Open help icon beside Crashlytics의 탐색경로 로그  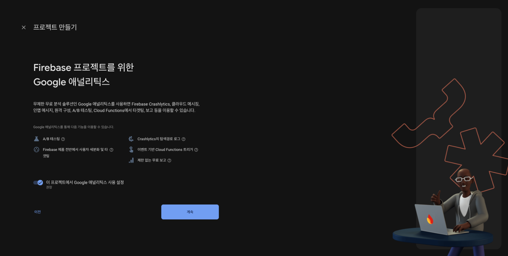click(x=183, y=139)
